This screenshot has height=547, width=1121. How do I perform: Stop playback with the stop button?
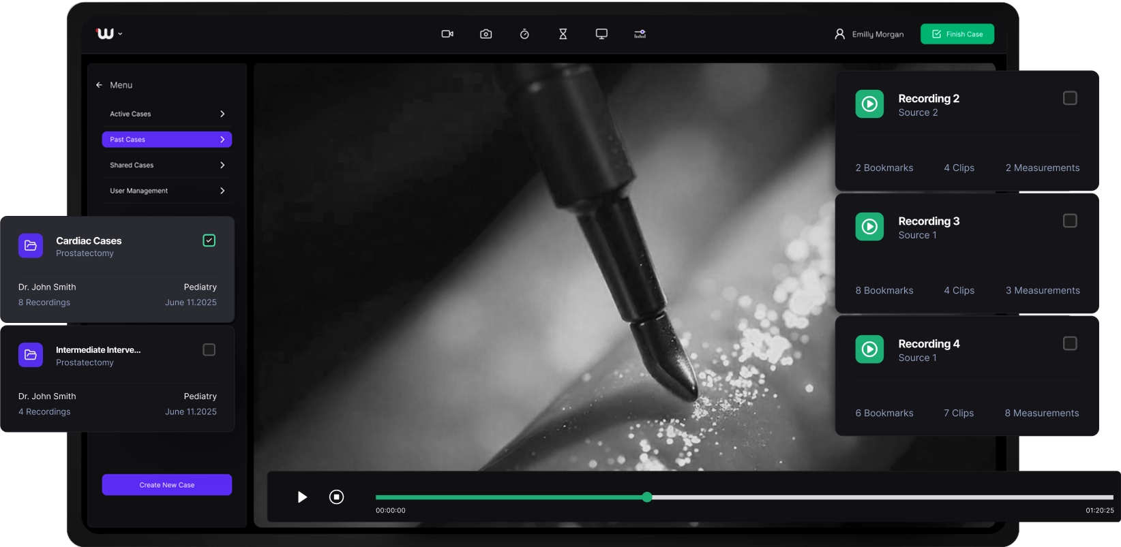point(336,497)
